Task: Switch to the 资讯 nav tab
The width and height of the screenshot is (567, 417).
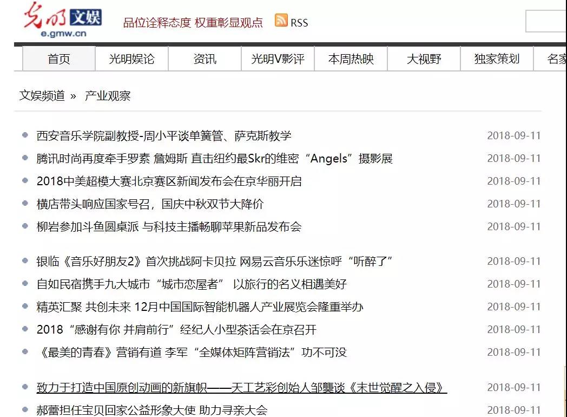Action: point(205,58)
